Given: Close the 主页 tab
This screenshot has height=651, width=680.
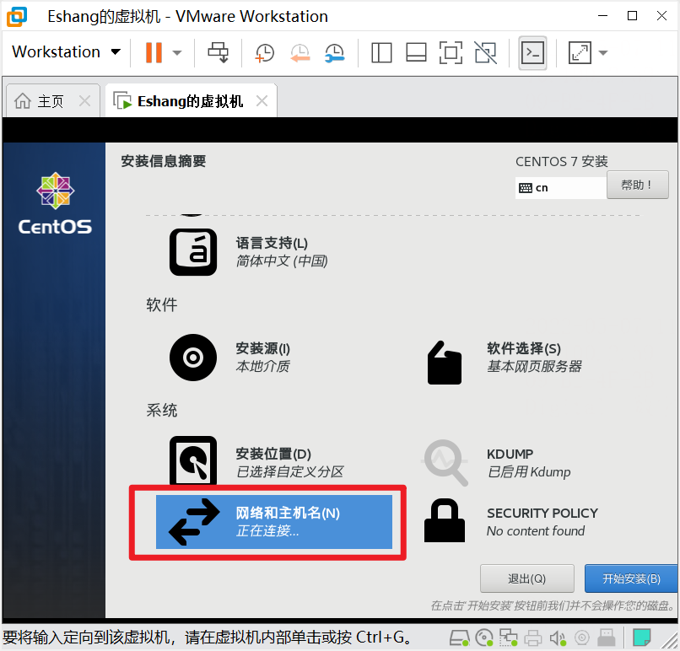Looking at the screenshot, I should coord(85,101).
